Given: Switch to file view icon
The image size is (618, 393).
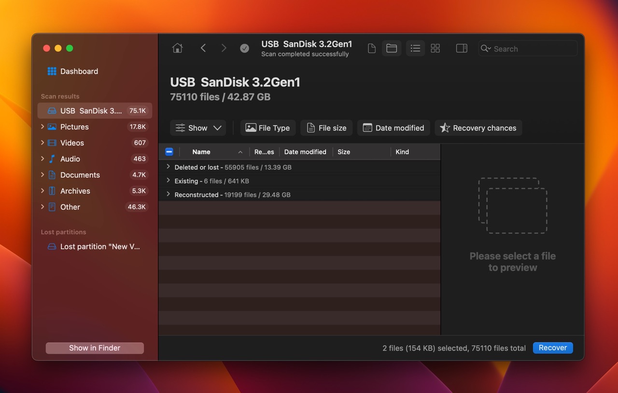Looking at the screenshot, I should click(372, 48).
